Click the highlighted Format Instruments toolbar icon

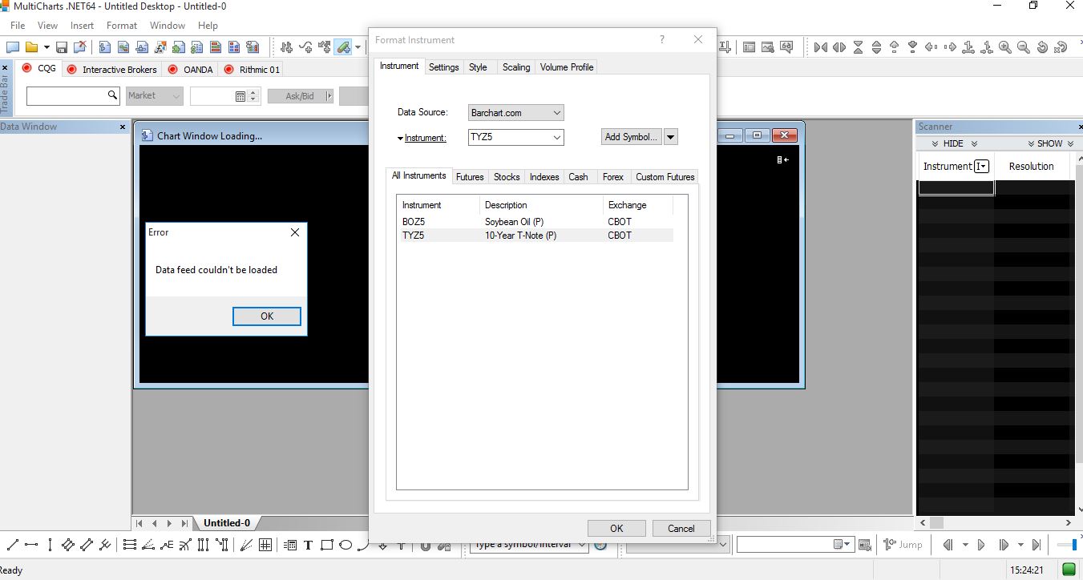point(343,47)
